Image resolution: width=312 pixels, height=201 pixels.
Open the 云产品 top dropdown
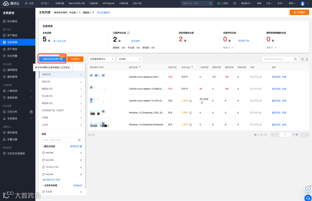pyautogui.click(x=45, y=3)
